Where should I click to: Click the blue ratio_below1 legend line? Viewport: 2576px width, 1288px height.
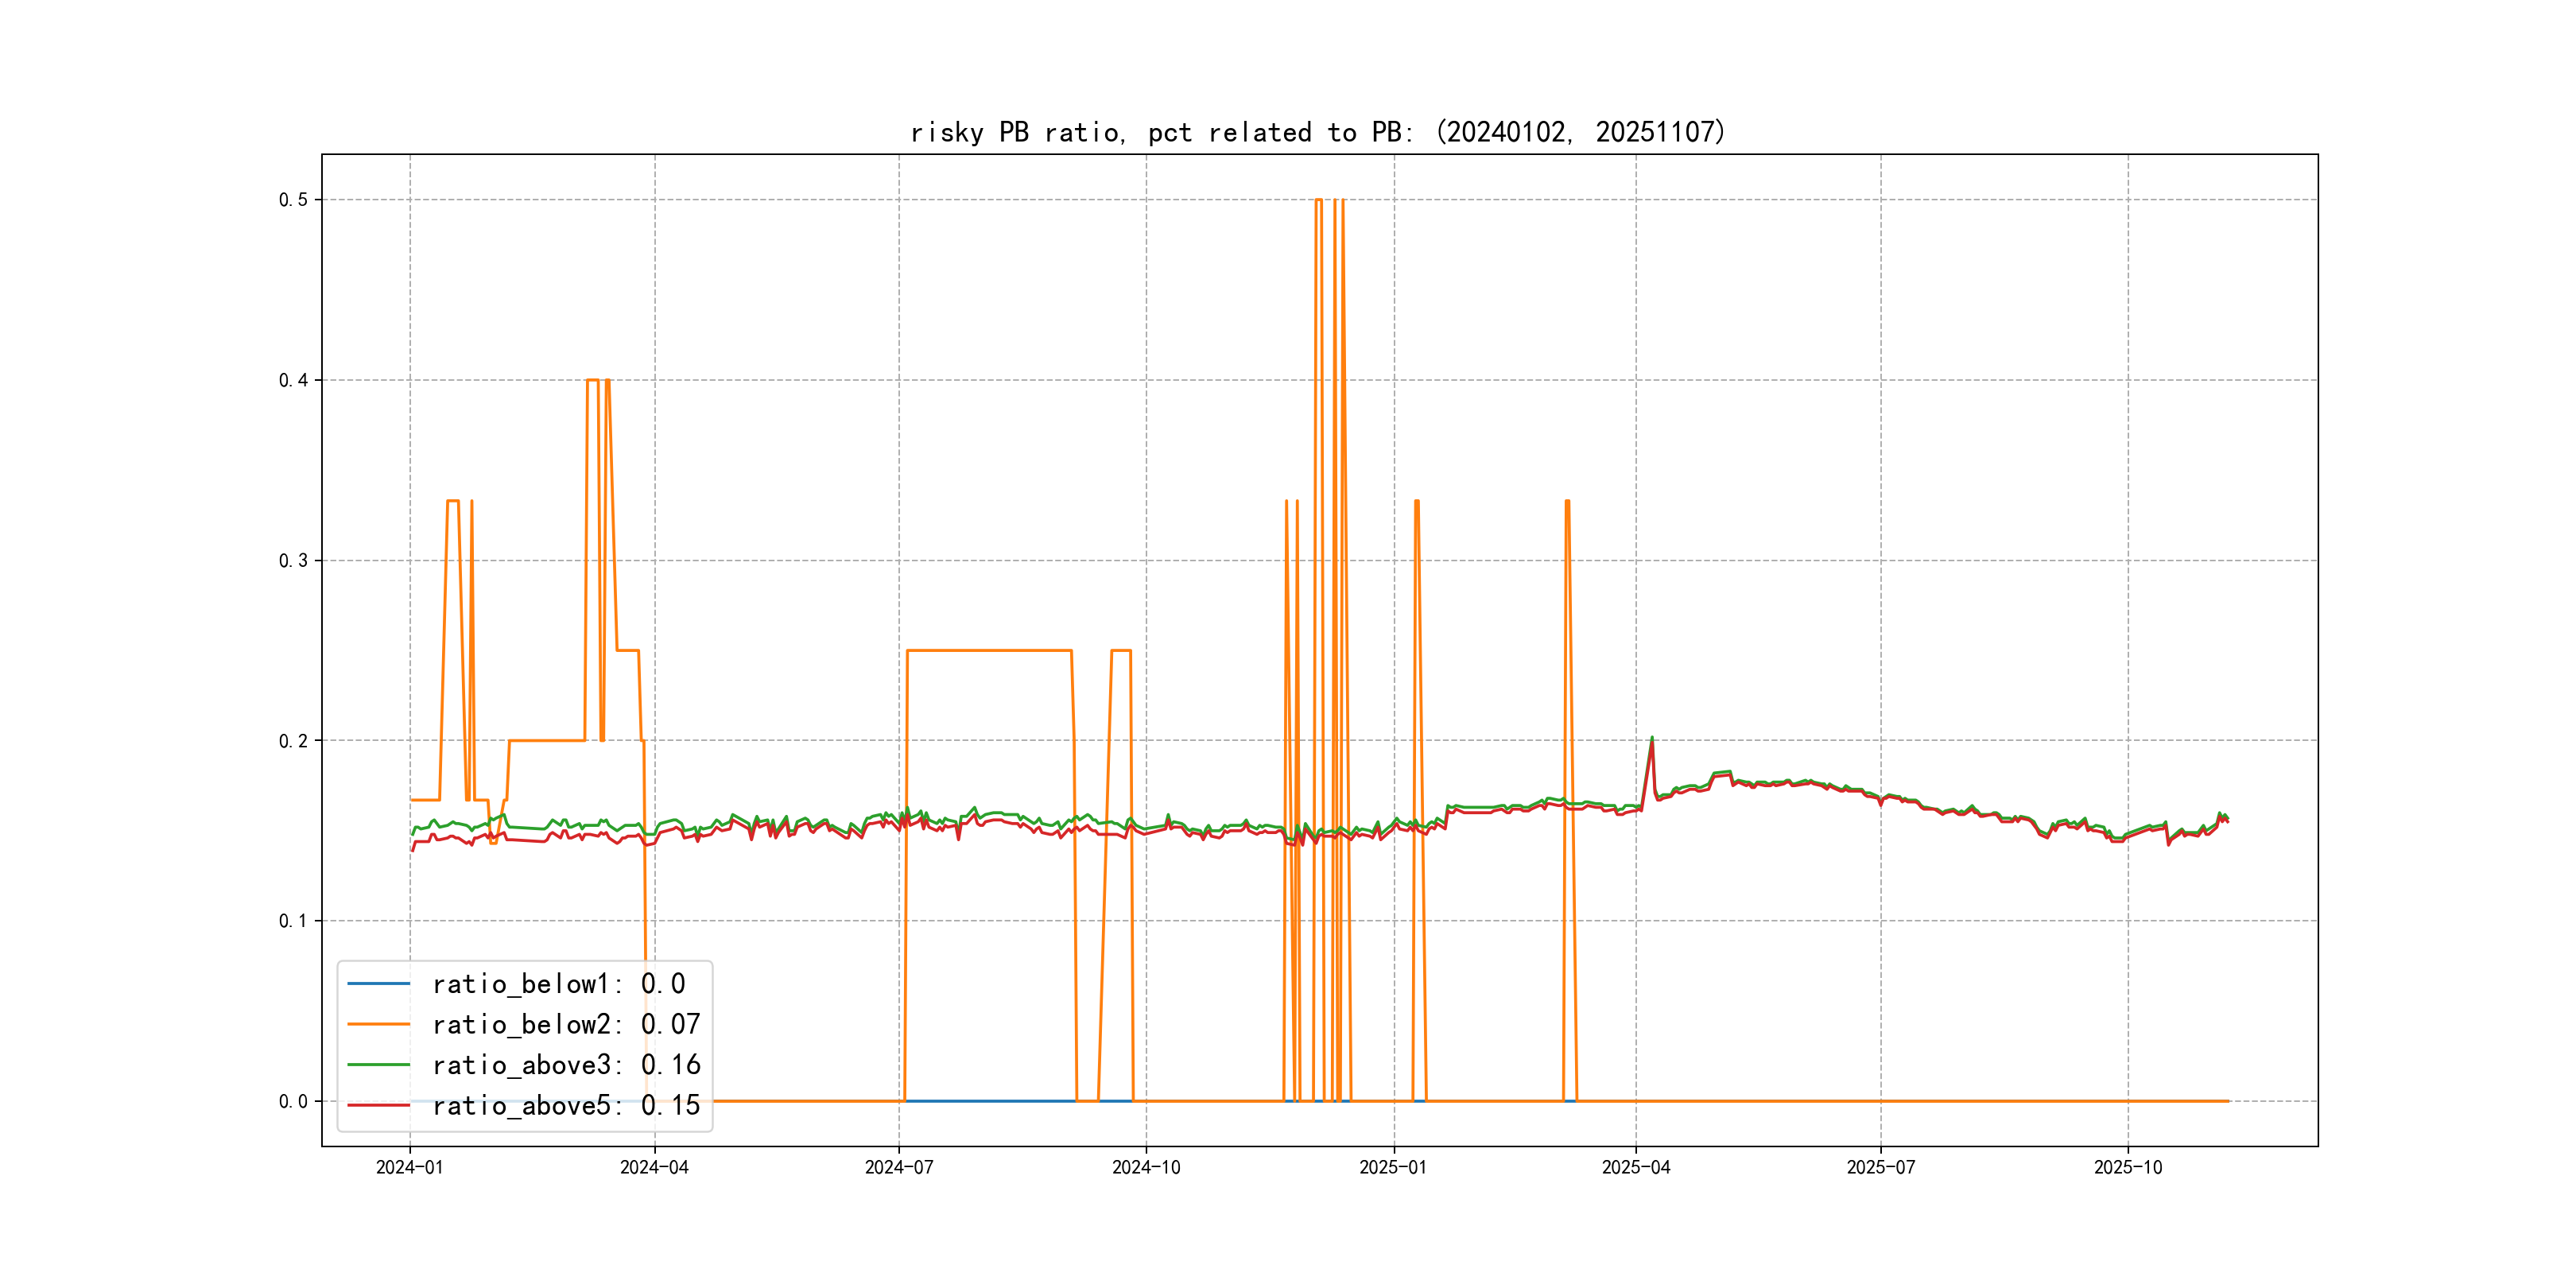pos(378,984)
